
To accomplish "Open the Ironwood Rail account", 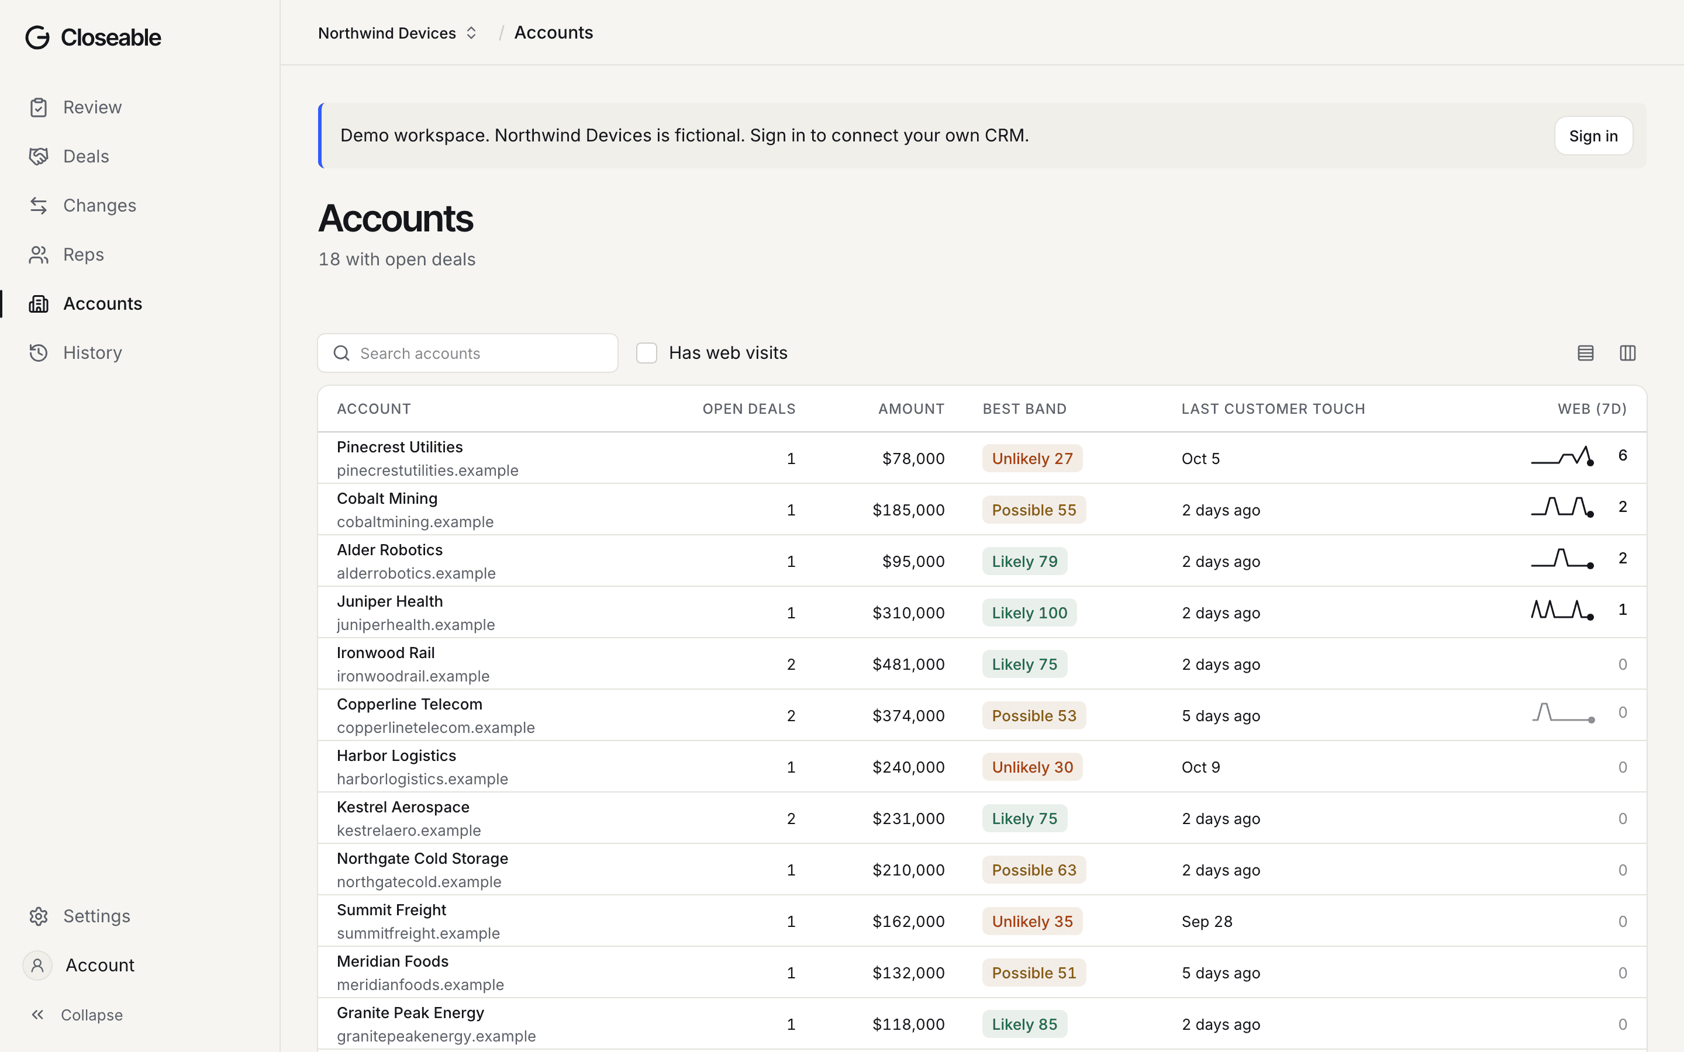I will (385, 653).
